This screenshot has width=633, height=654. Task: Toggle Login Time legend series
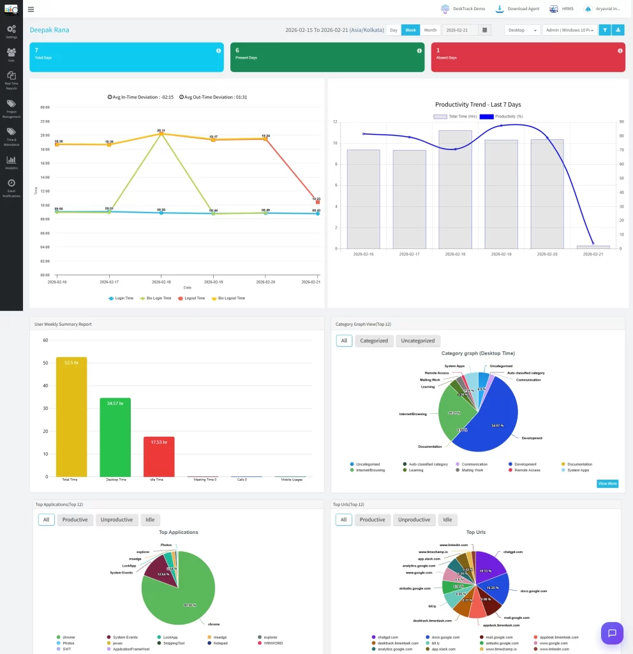(x=121, y=298)
